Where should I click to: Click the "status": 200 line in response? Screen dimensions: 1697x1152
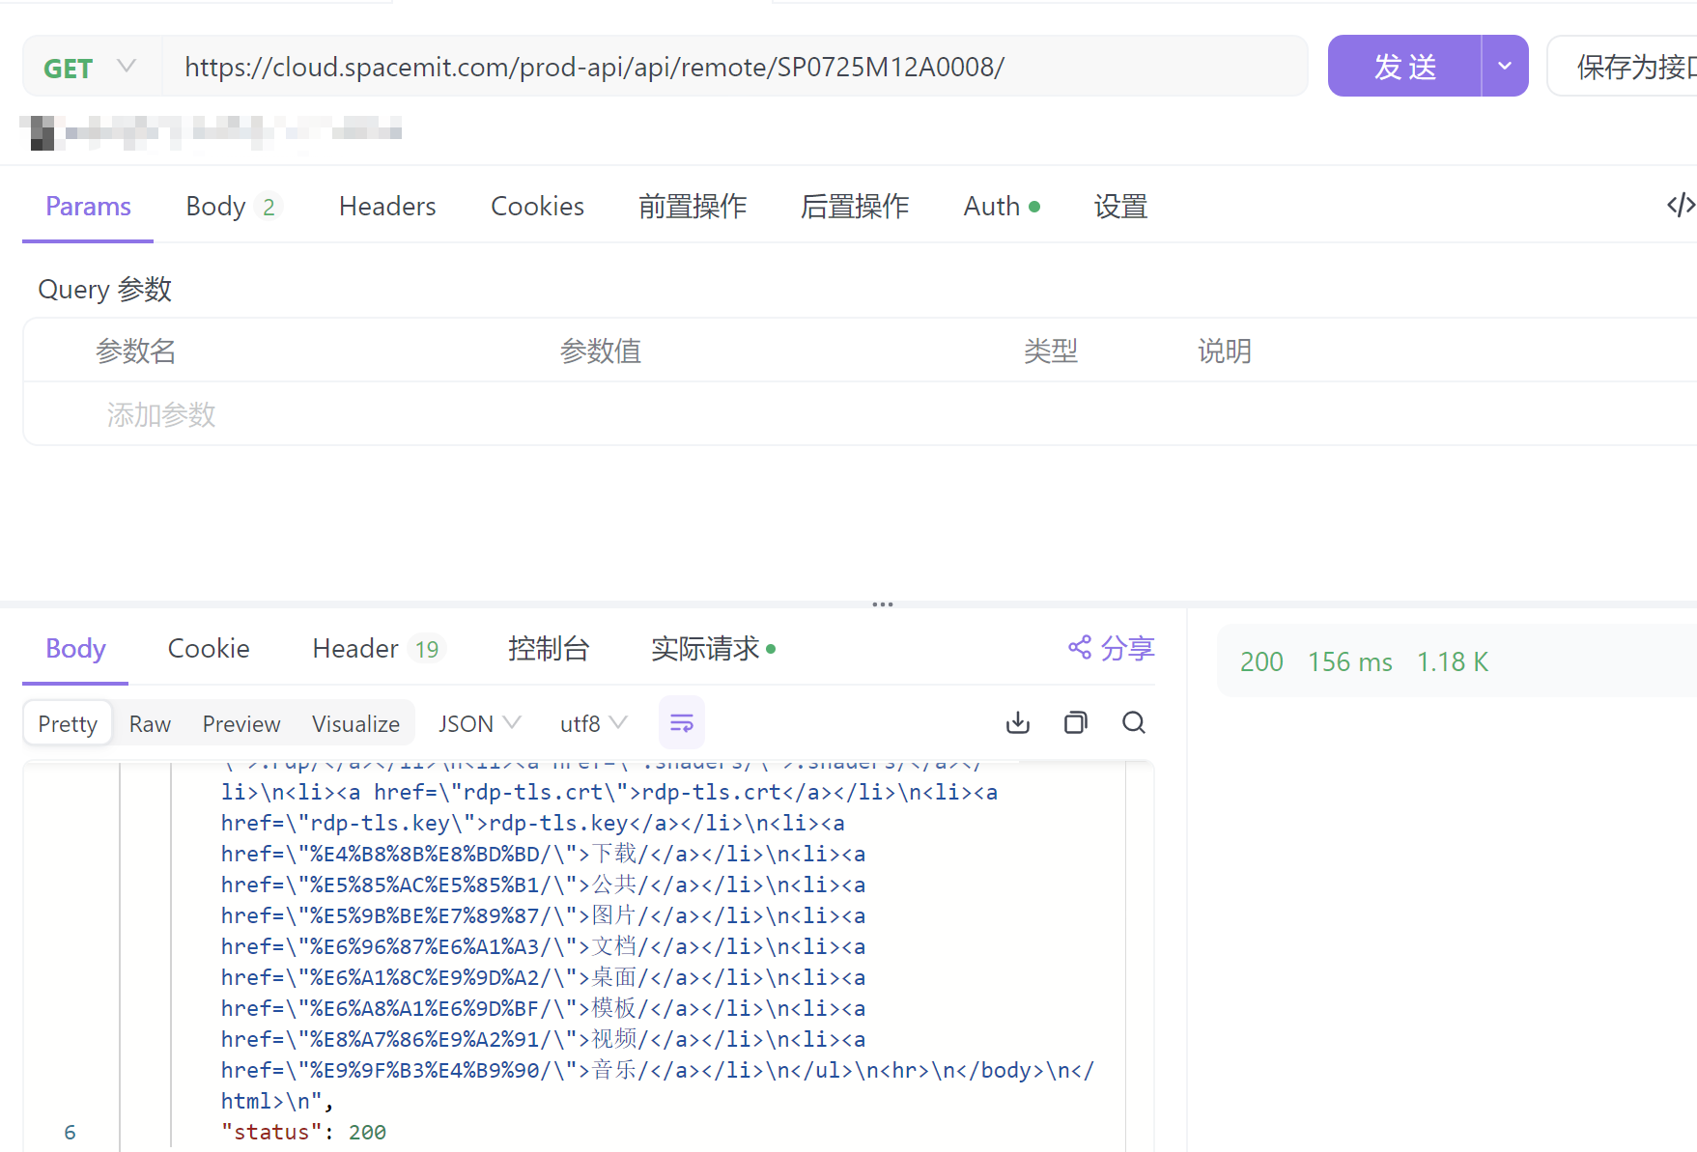(303, 1132)
